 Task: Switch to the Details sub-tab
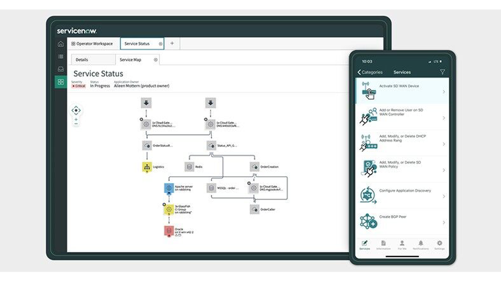(x=93, y=59)
